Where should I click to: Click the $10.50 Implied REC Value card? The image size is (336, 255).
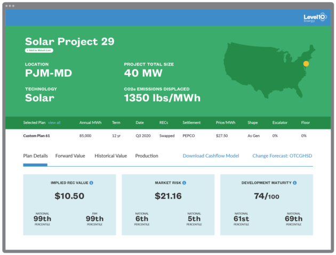[x=69, y=205]
